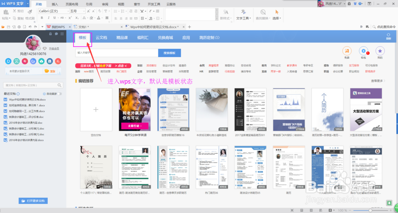Click the Italic formatting icon
Viewport: 398px width, 213px height.
[48, 18]
